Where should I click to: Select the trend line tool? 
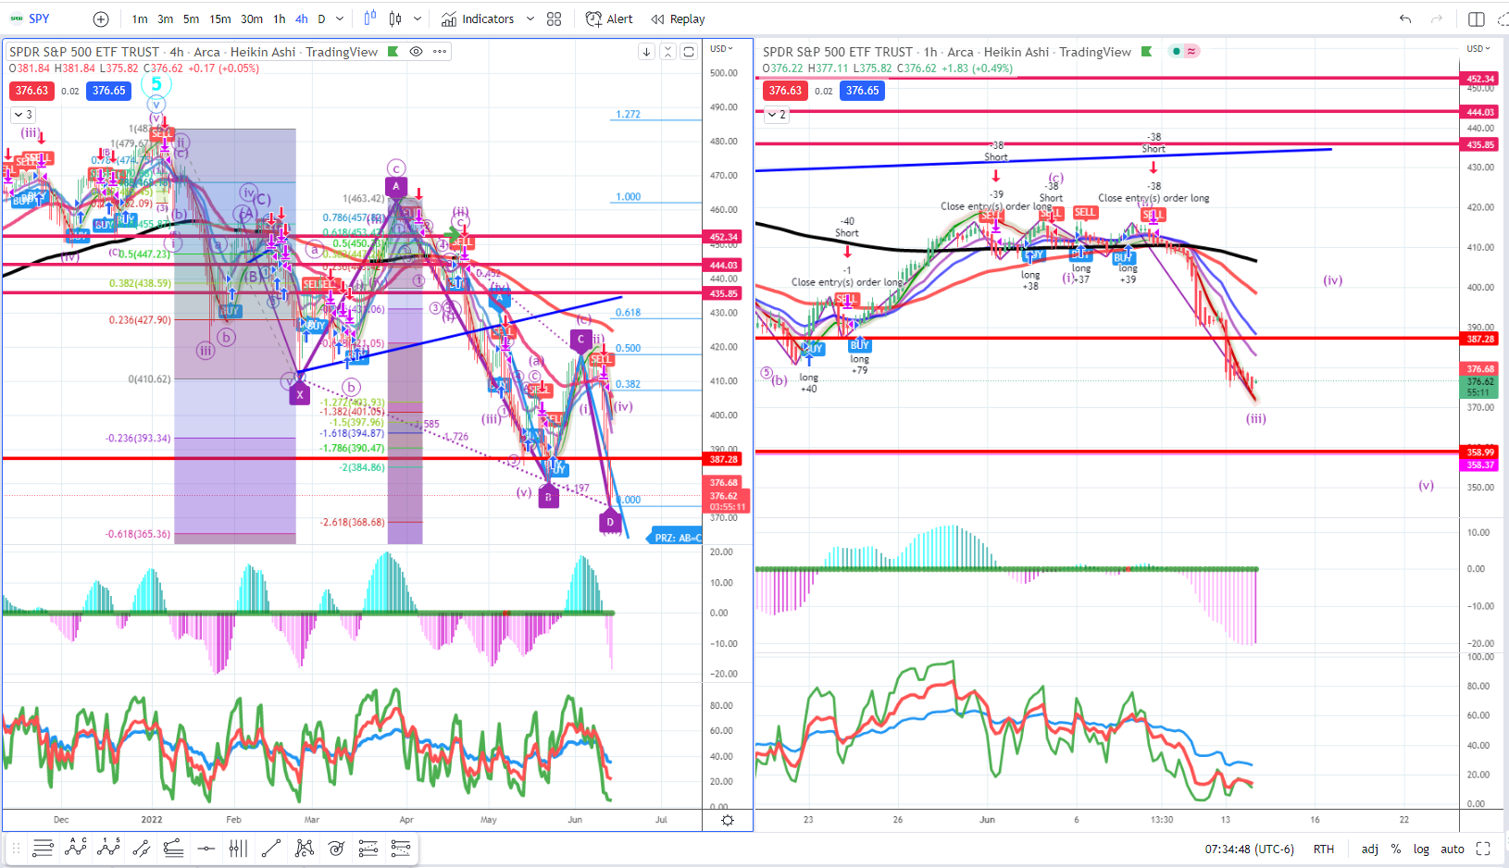pos(271,848)
